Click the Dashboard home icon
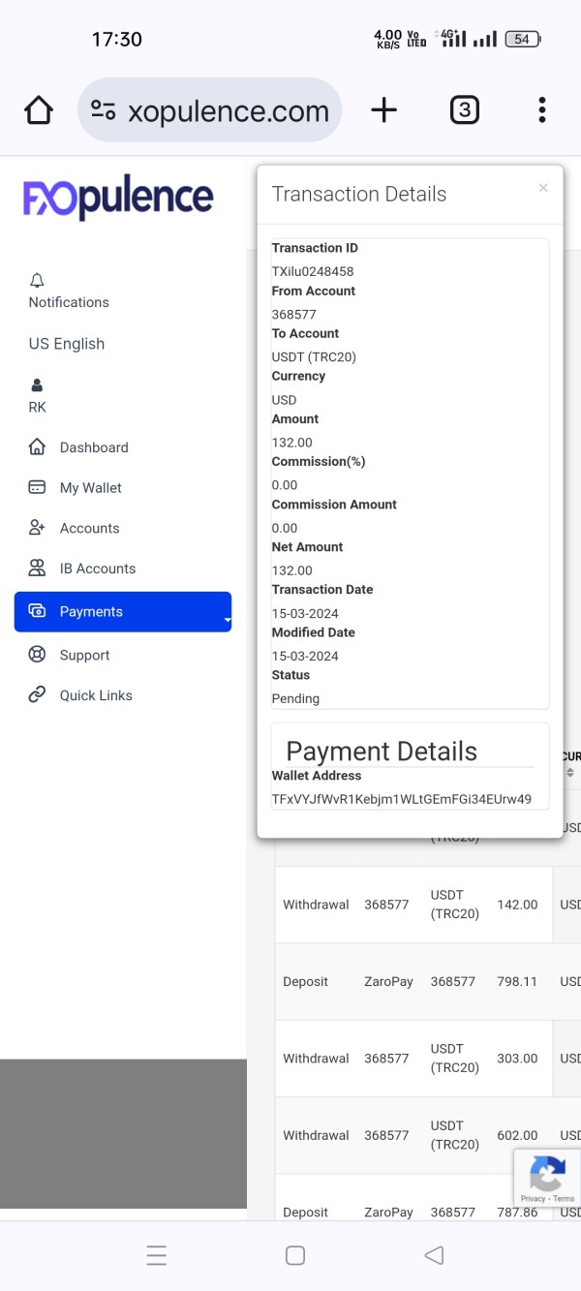The width and height of the screenshot is (581, 1291). click(x=37, y=446)
